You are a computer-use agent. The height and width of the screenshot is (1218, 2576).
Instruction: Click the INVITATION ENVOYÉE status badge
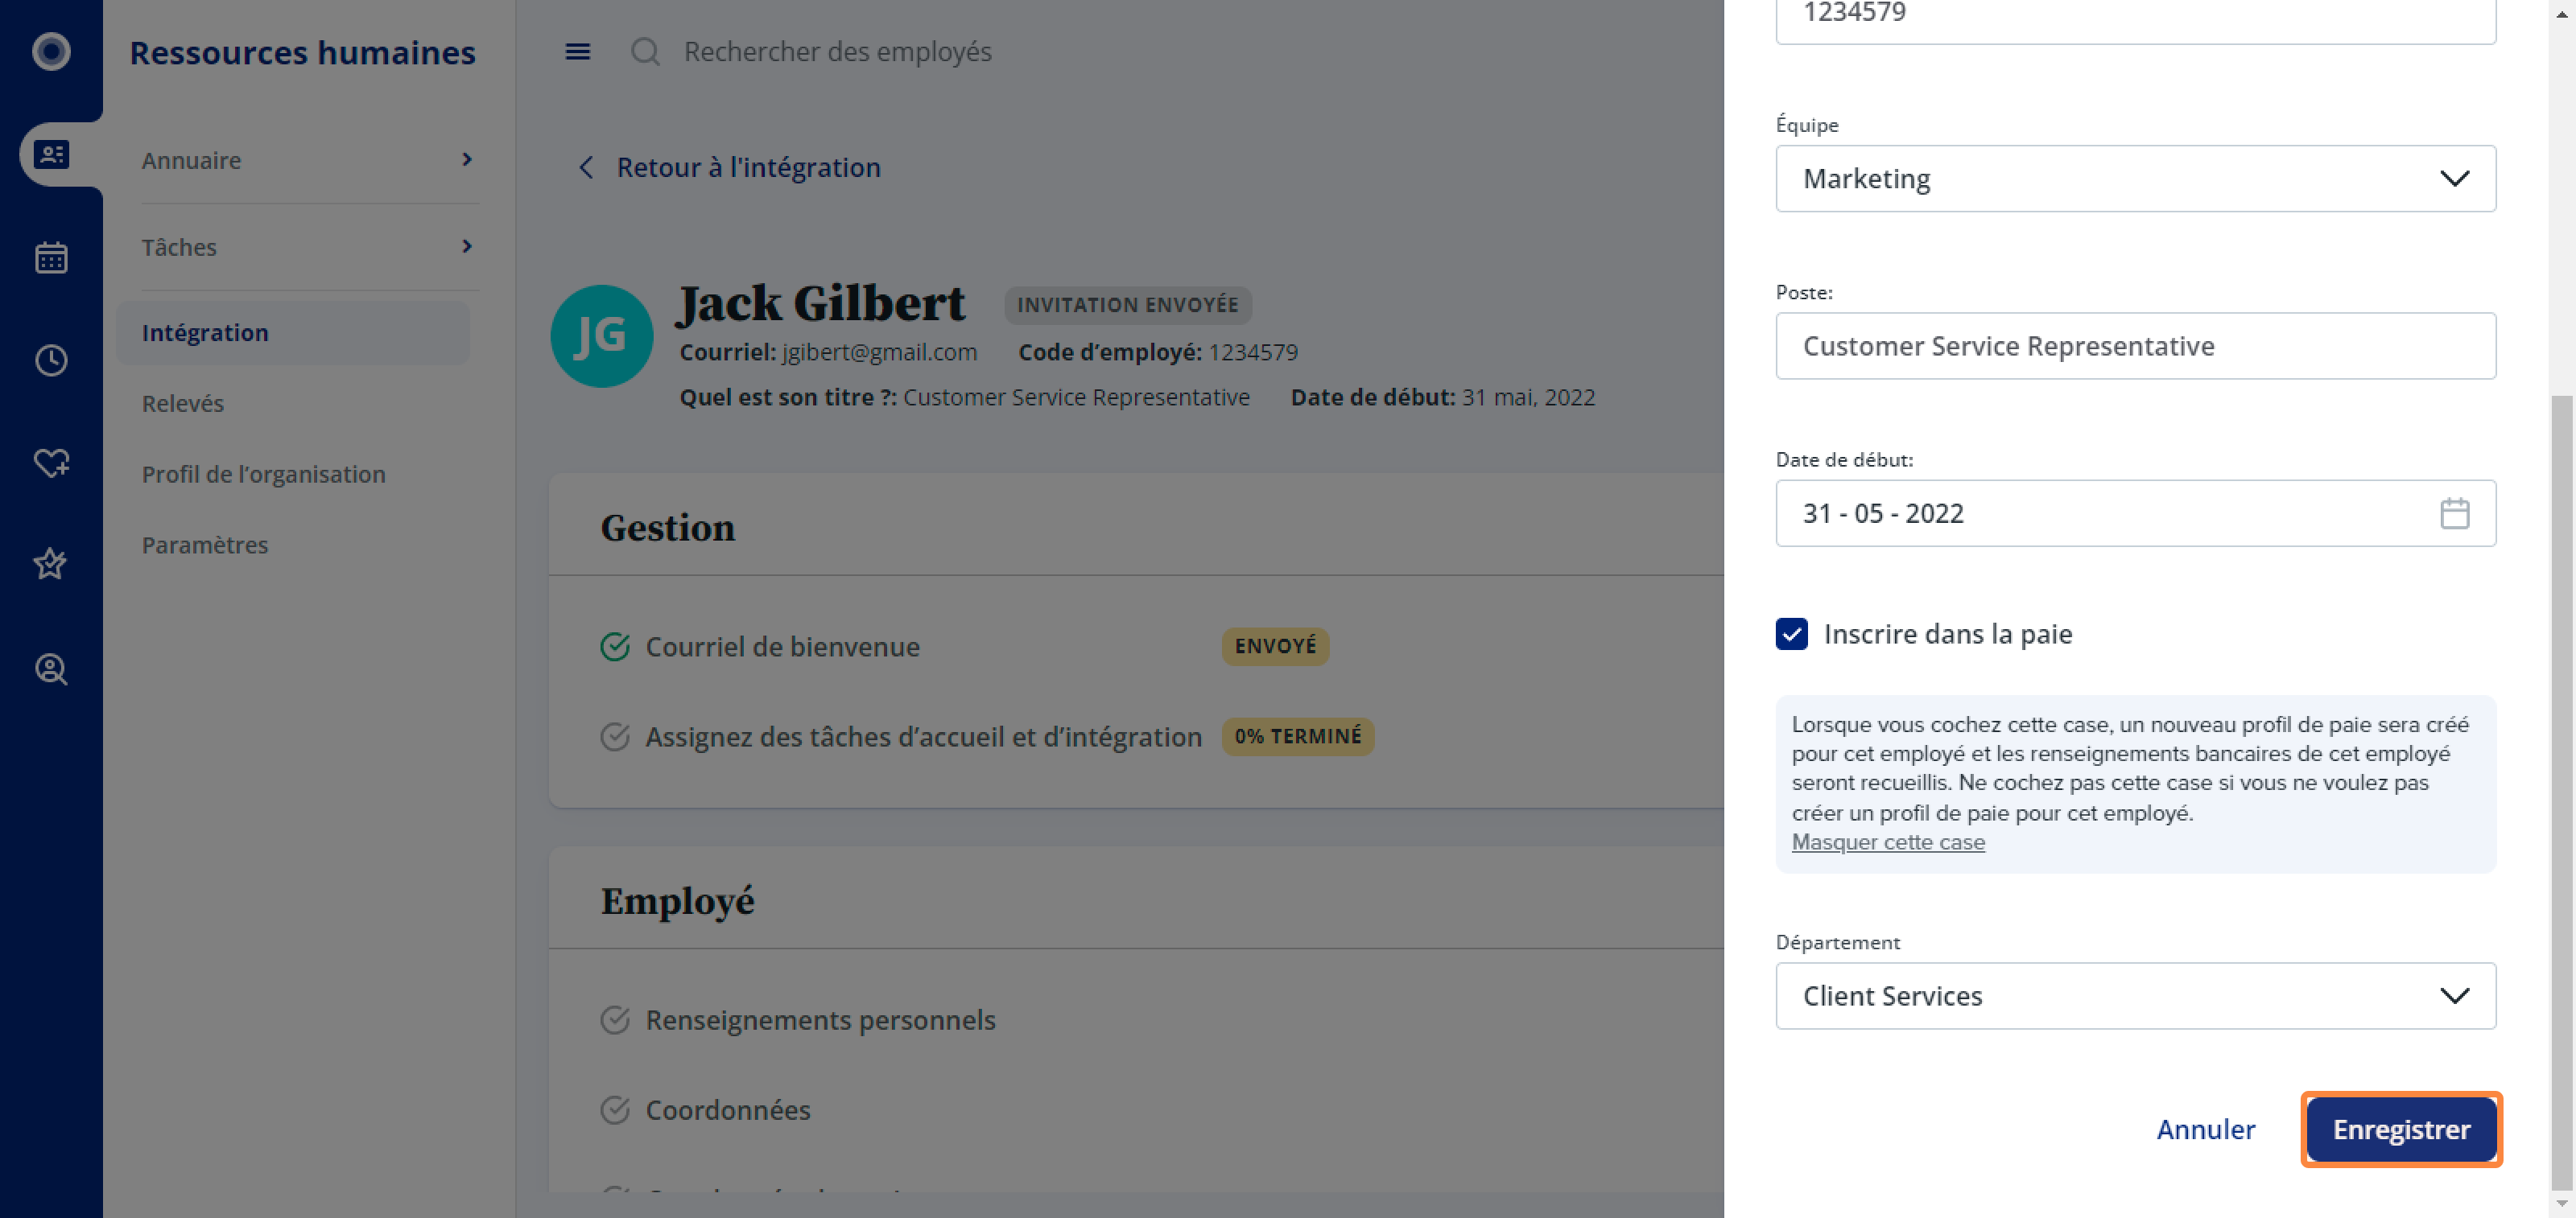[x=1127, y=305]
